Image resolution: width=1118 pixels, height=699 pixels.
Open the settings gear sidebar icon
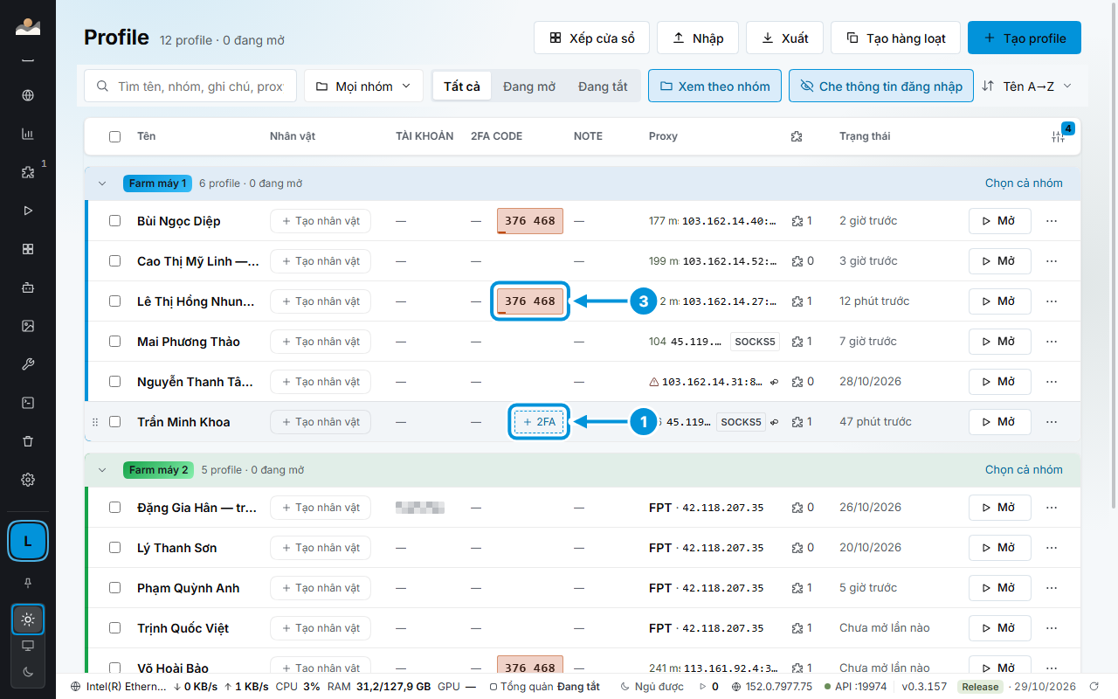point(28,480)
